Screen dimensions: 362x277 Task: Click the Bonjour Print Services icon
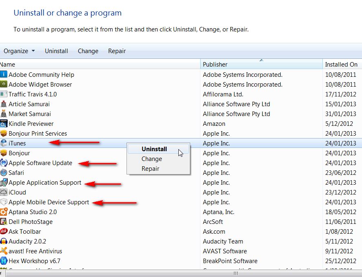pyautogui.click(x=3, y=133)
